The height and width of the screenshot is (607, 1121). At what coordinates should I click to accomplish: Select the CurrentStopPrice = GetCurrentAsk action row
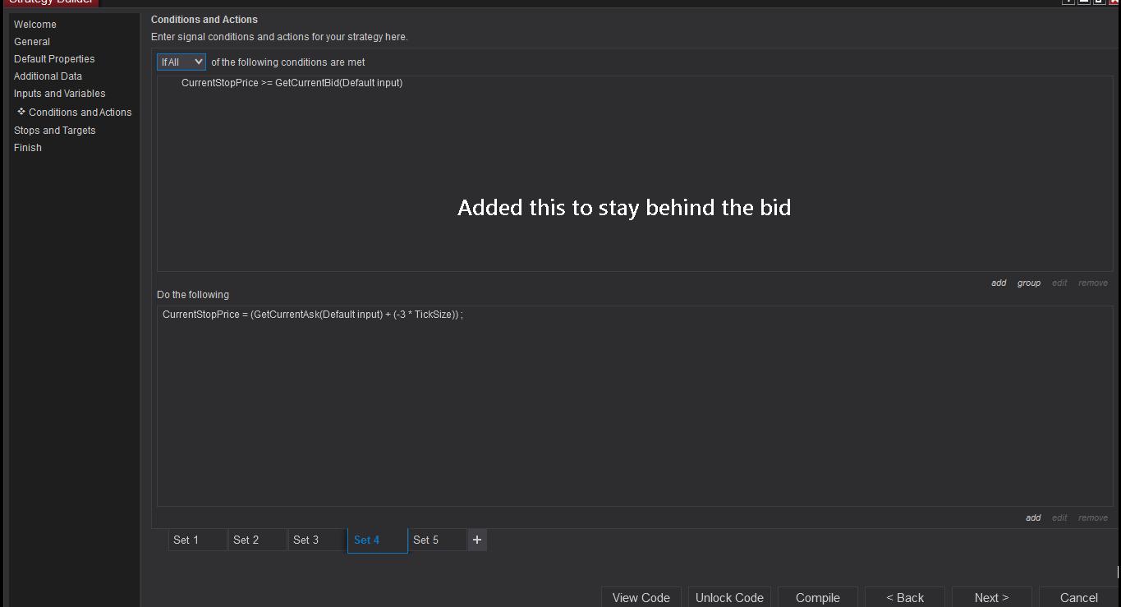[312, 315]
